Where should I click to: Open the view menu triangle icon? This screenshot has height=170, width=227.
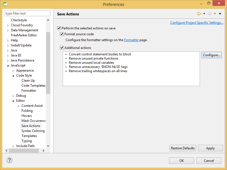click(220, 14)
